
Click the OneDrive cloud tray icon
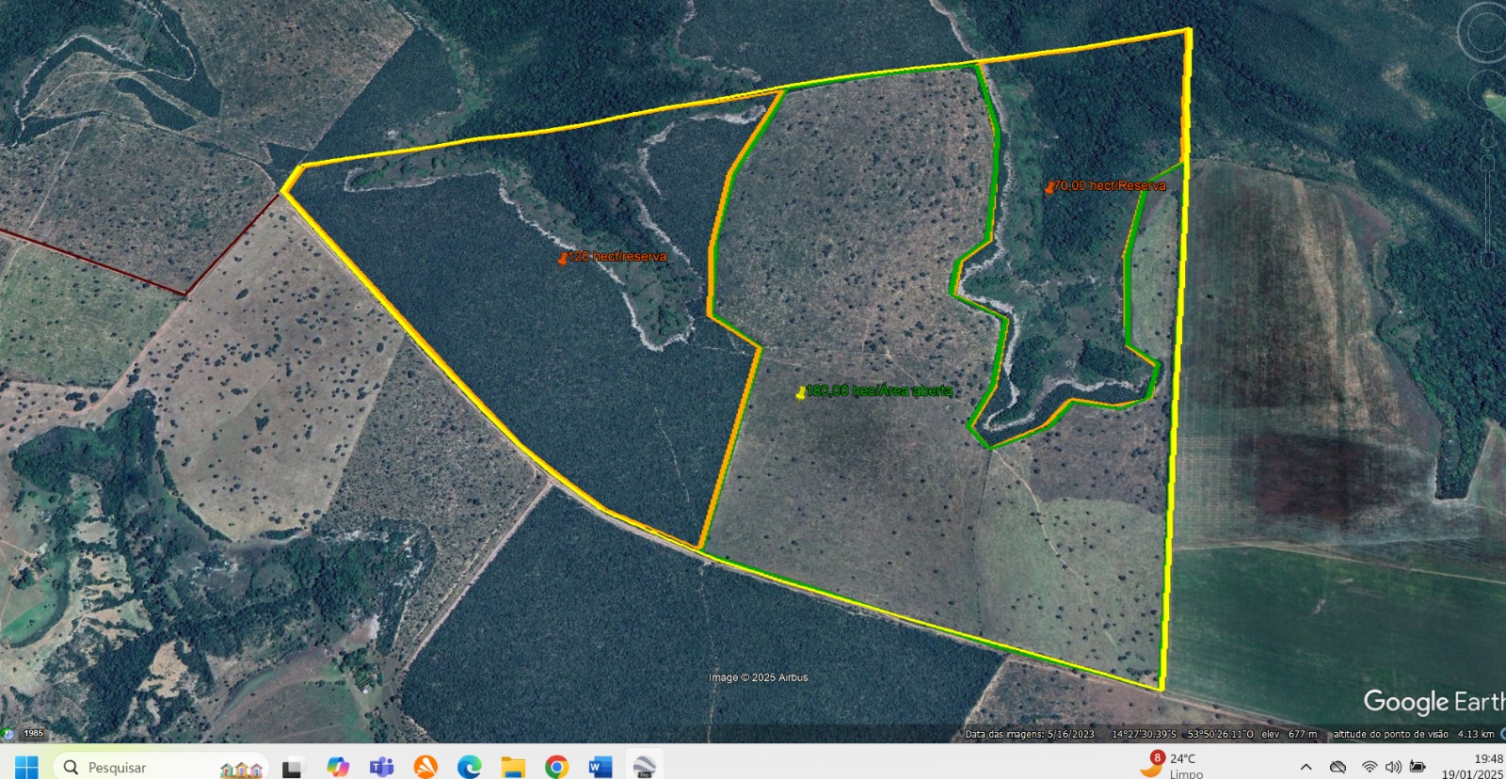(x=1338, y=767)
